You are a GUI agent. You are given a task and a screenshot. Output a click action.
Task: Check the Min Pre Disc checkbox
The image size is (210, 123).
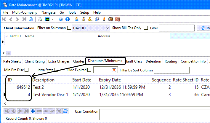[x=27, y=70]
